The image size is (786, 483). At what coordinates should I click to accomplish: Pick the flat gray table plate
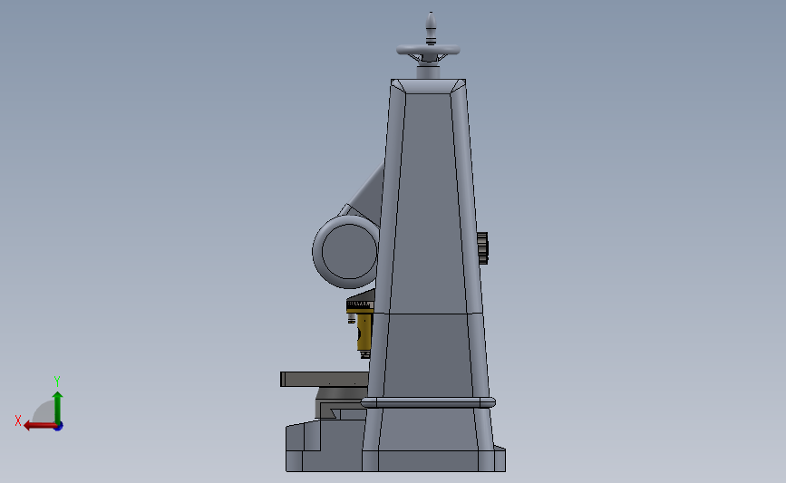click(x=325, y=380)
